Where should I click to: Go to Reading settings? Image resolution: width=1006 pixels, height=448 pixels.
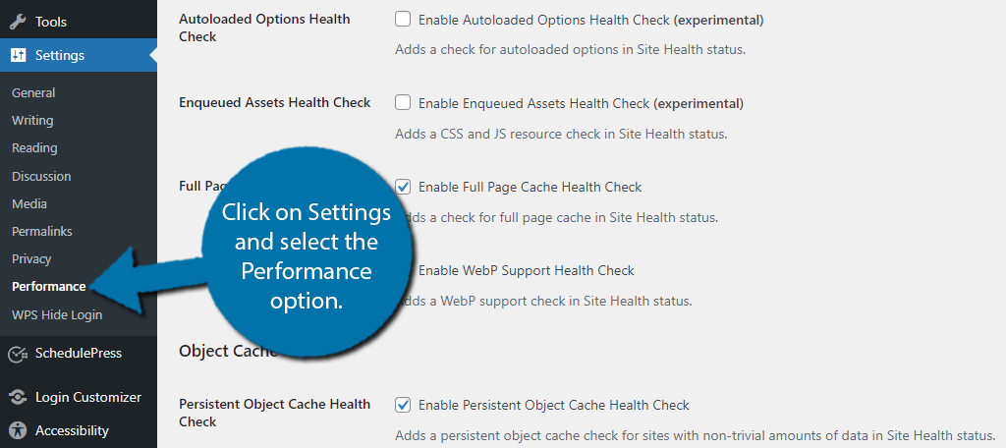(34, 148)
